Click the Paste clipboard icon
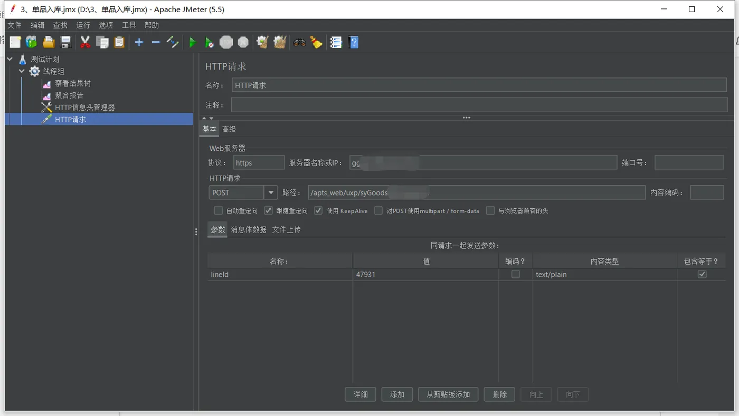The height and width of the screenshot is (416, 739). 119,42
